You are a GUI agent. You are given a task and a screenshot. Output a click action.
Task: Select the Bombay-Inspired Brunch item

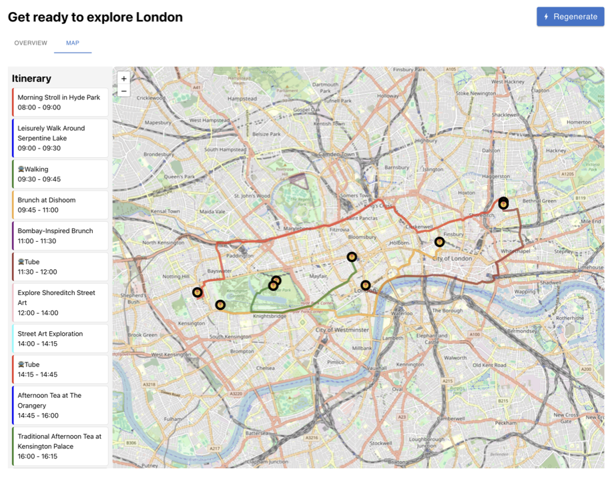[x=60, y=236]
